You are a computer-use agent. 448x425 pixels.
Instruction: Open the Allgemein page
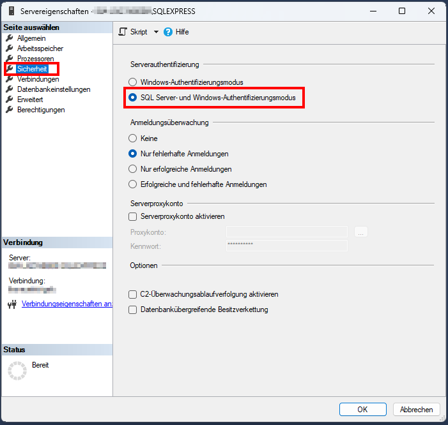31,38
